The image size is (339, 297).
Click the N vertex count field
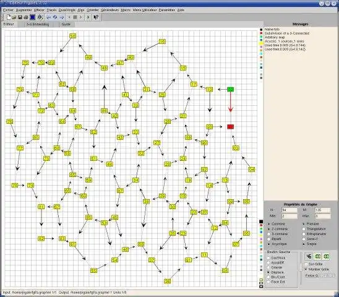point(290,210)
